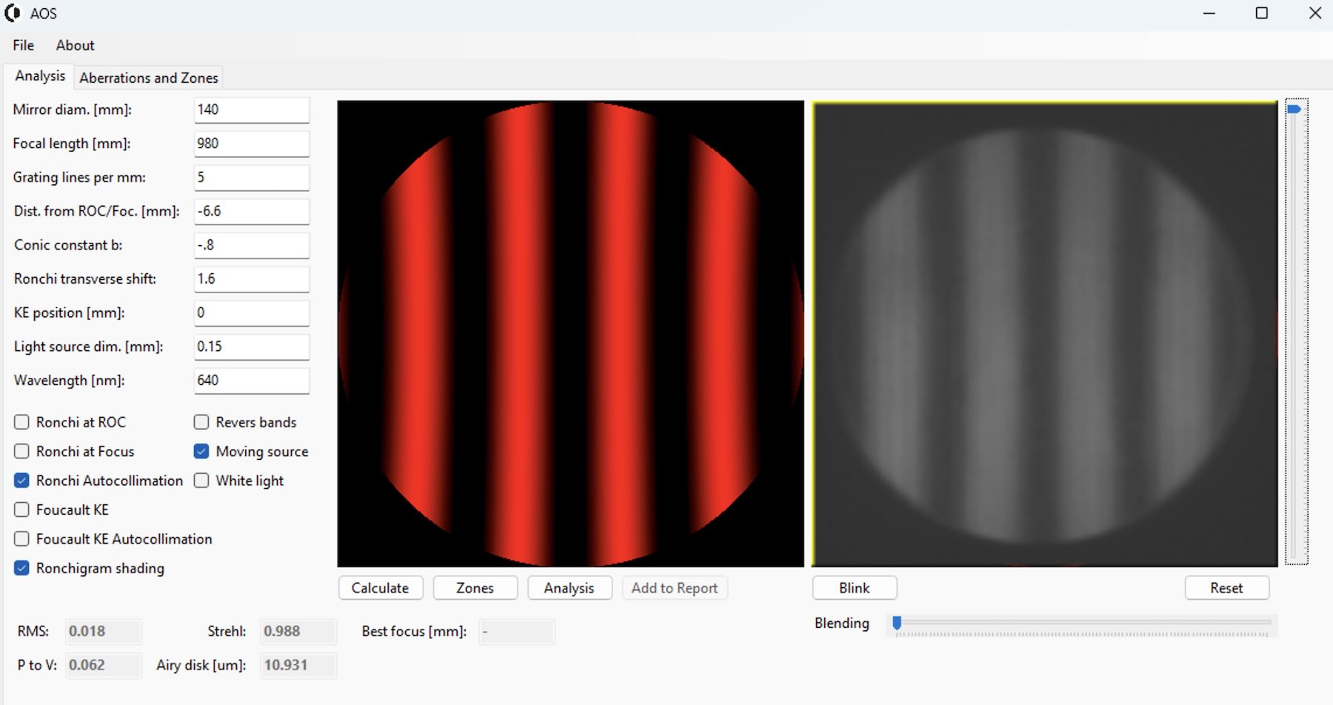Switch to Aberrations and Zones tab
Image resolution: width=1333 pixels, height=705 pixels.
[149, 78]
